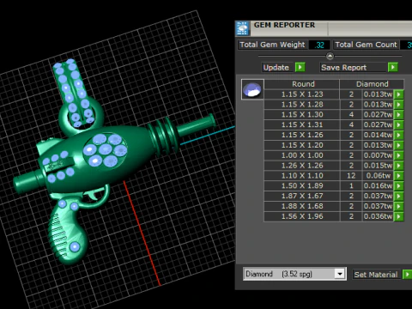Click green arrow for 1.88 X 1.68 row
Viewport: 412px width, 309px height.
tap(398, 206)
